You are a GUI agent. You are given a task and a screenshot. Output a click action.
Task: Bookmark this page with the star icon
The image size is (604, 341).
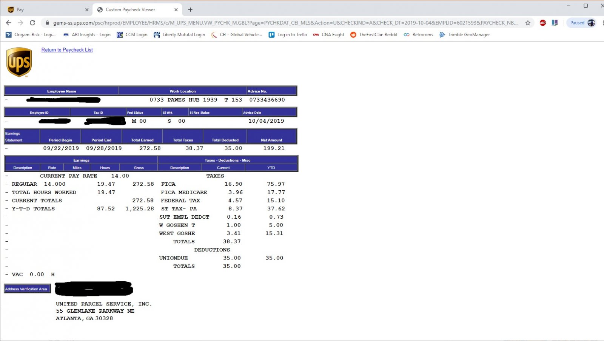tap(528, 23)
